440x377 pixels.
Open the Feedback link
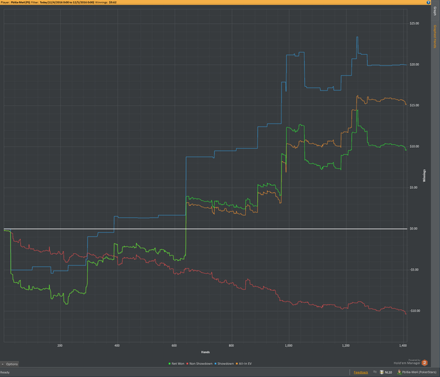click(x=361, y=373)
